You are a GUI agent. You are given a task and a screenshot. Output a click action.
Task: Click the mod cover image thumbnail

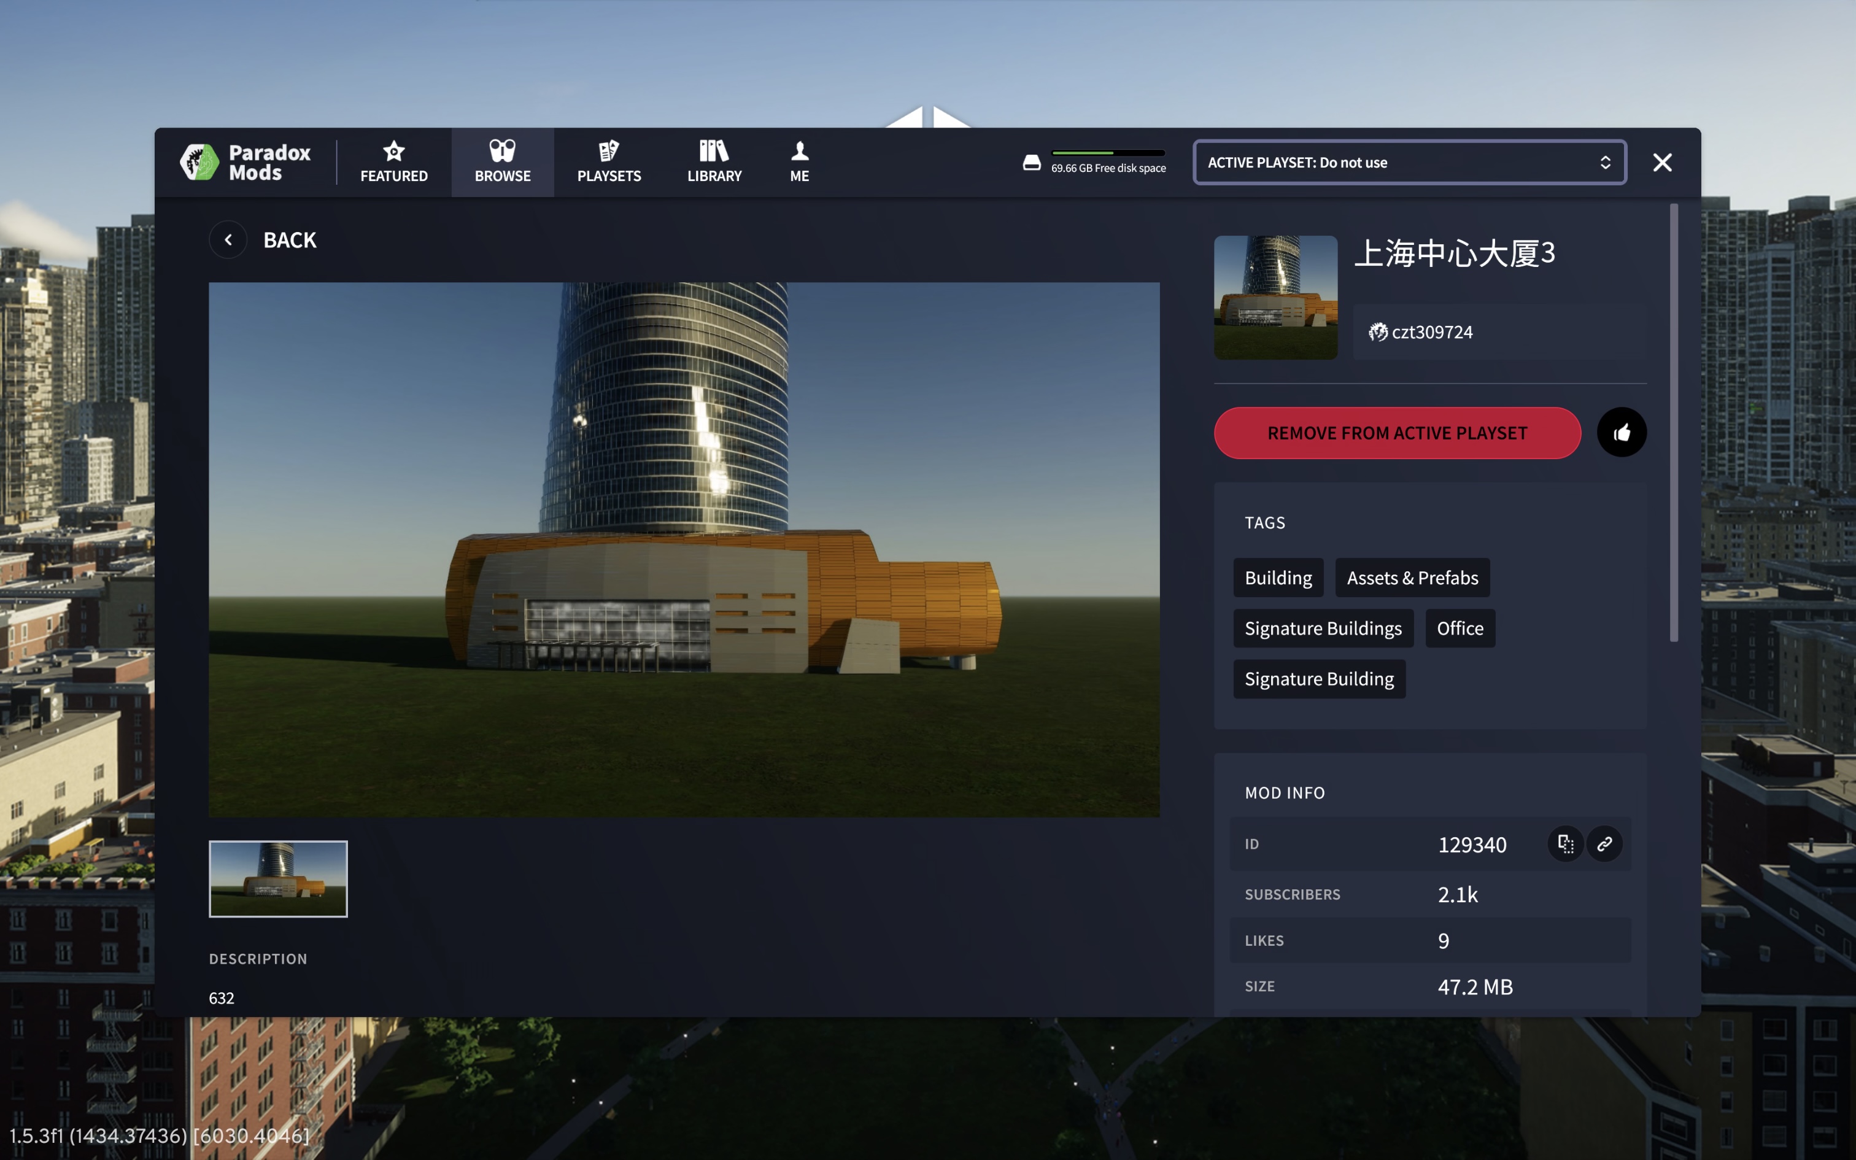(1275, 297)
